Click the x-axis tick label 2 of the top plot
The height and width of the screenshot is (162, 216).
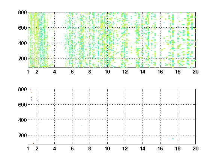pos(37,72)
